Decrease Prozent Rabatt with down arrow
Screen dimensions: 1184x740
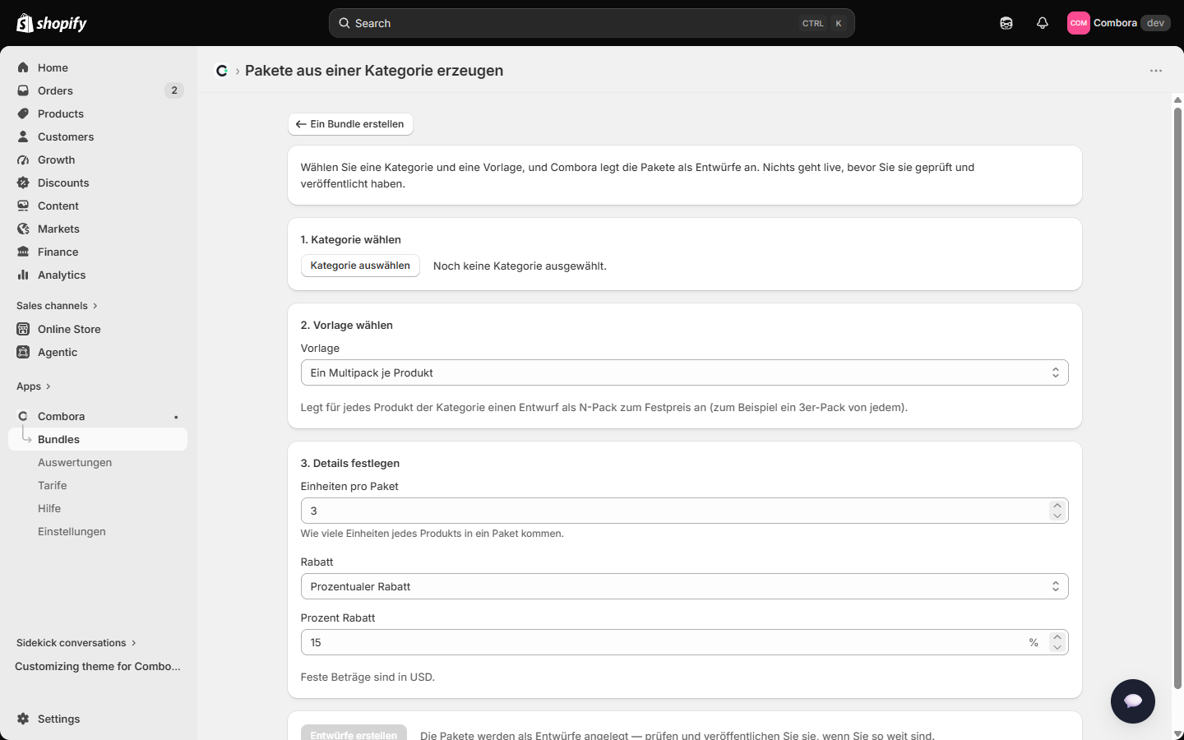[1057, 648]
